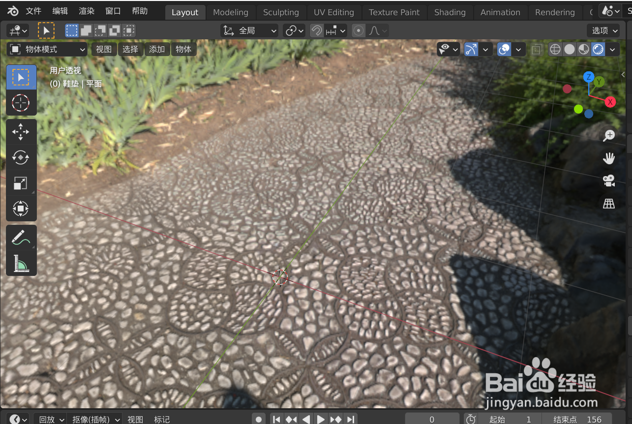Set selection mode to invert selection
632x424 pixels.
coord(115,31)
